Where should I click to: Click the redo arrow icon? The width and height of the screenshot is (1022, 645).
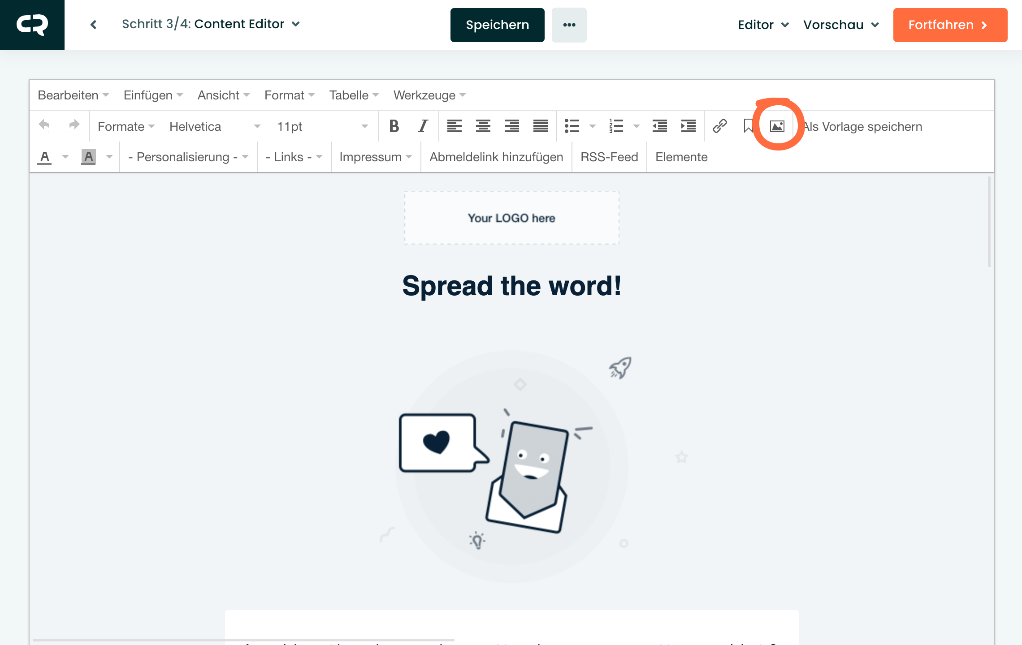(74, 125)
